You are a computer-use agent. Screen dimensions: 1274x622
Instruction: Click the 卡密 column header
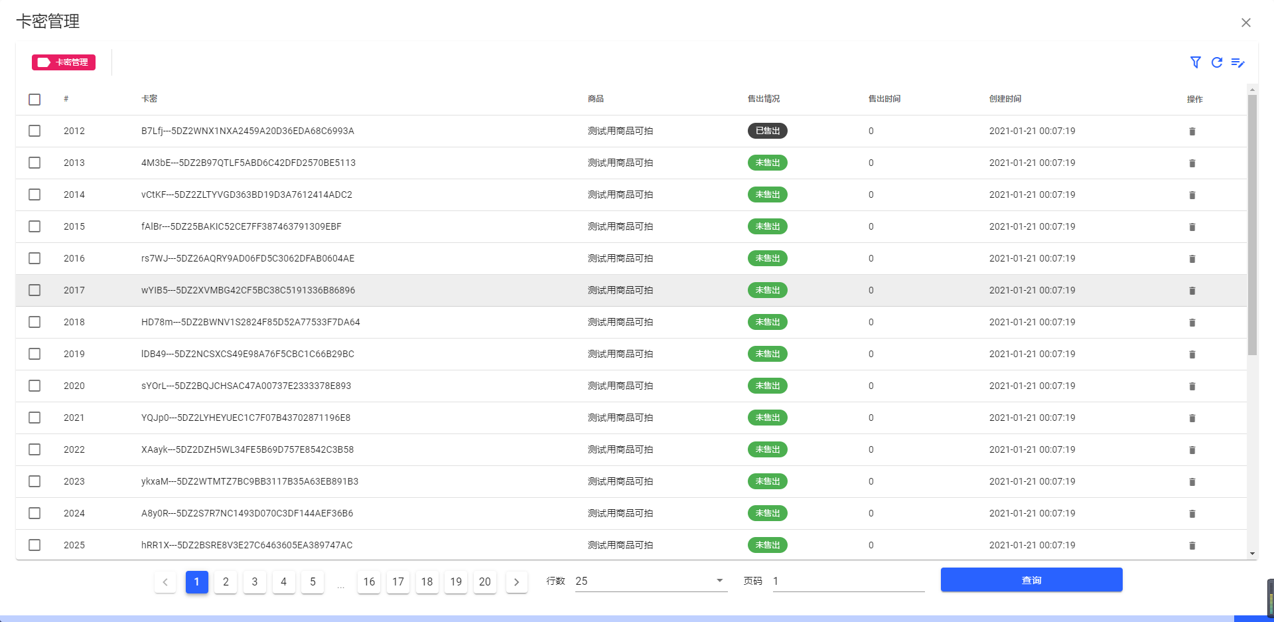point(149,99)
